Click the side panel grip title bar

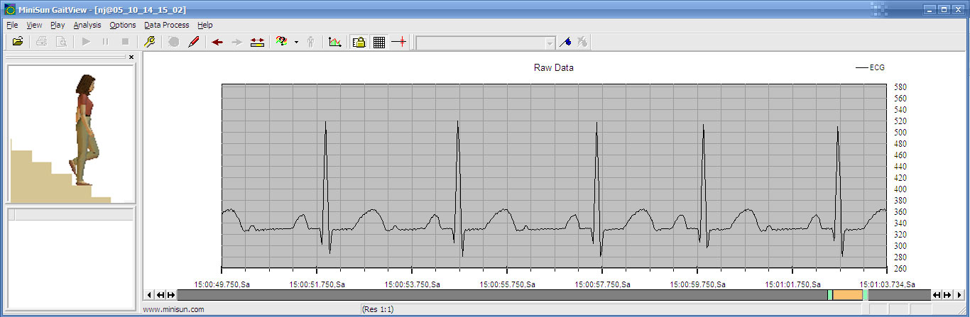pos(66,57)
